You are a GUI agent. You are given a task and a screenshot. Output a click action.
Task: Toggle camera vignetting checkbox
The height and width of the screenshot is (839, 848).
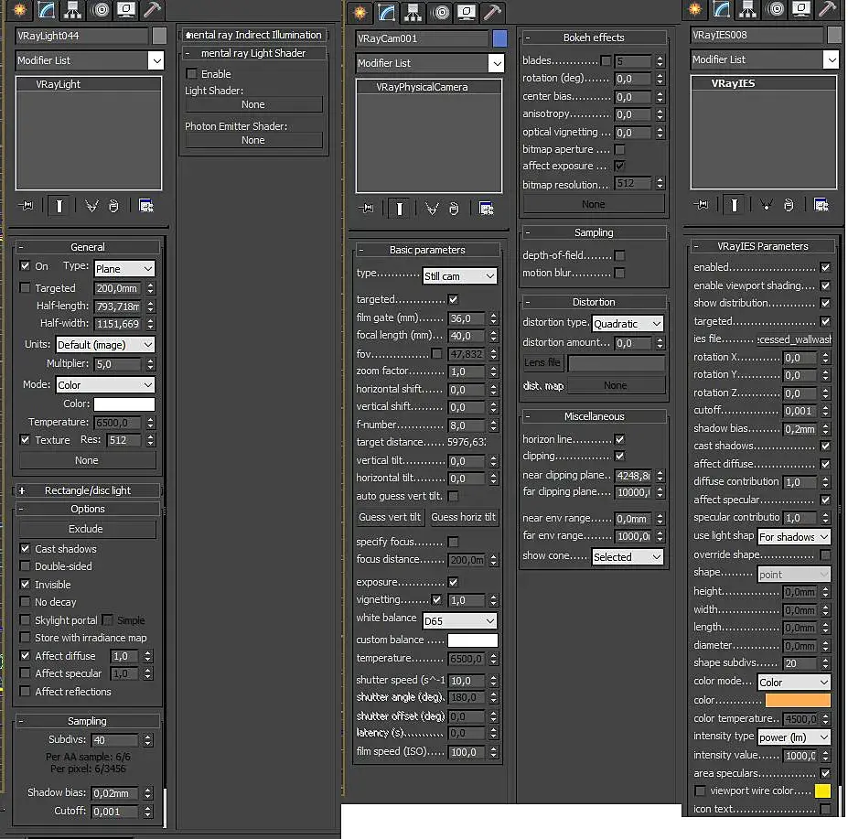point(436,599)
